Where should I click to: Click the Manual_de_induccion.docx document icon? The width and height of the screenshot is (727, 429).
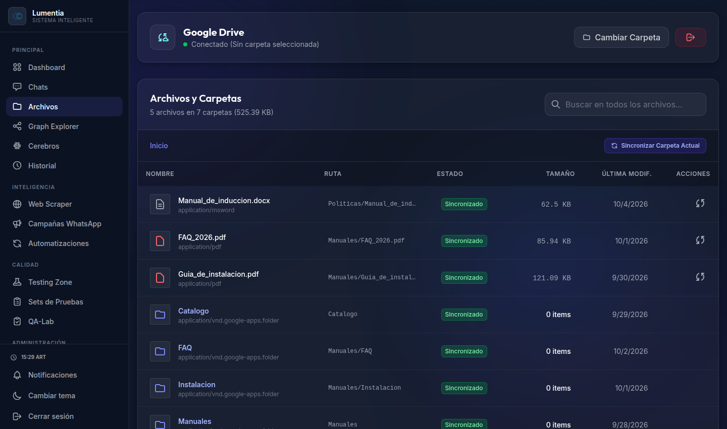coord(160,204)
